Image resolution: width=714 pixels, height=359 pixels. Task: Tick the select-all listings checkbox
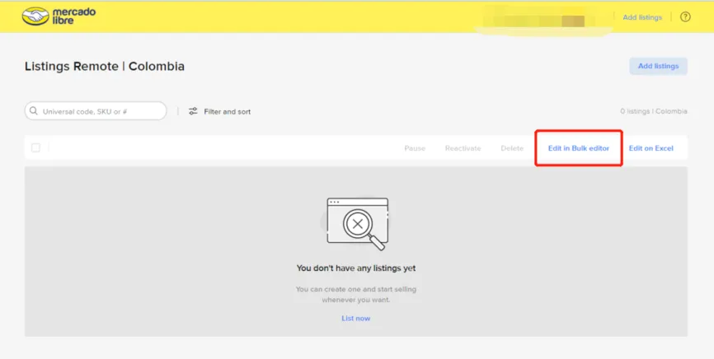[35, 148]
